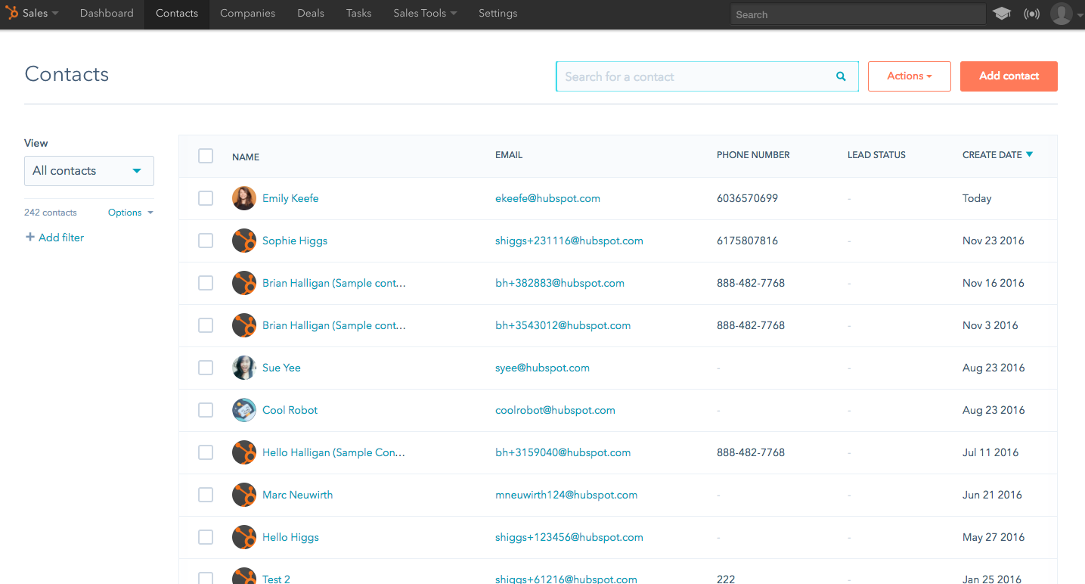Sort by the NAME column header

246,157
